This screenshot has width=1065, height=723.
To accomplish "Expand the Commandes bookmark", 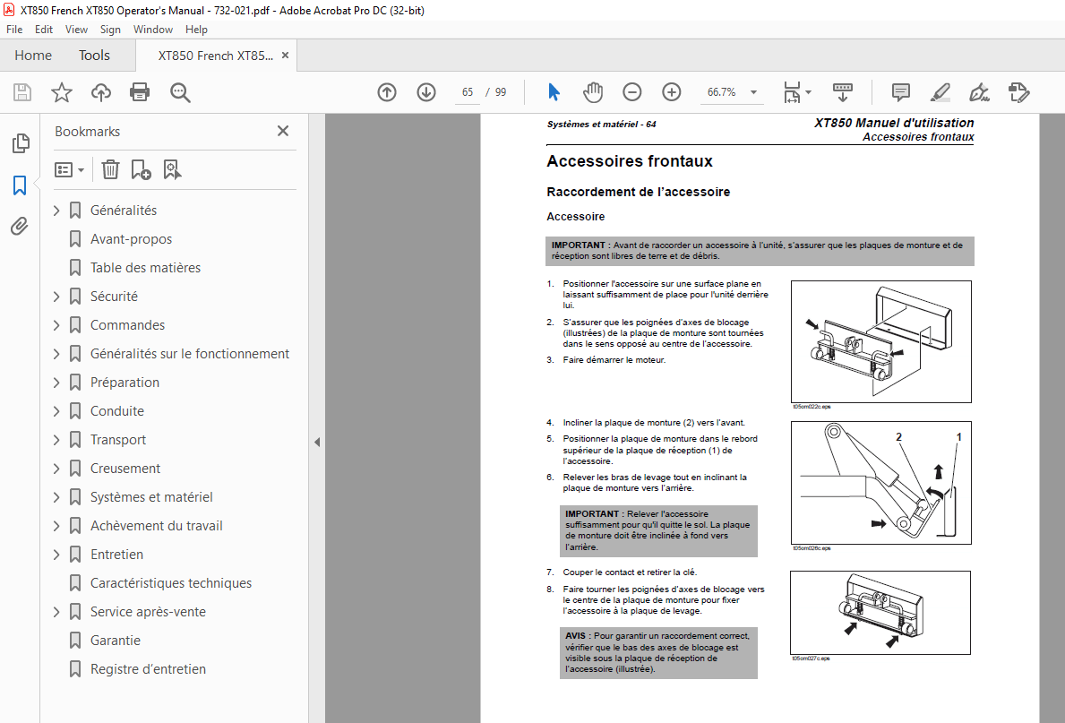I will (57, 325).
